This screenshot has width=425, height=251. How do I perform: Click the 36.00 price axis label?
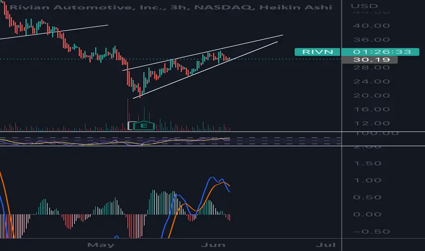coord(371,40)
